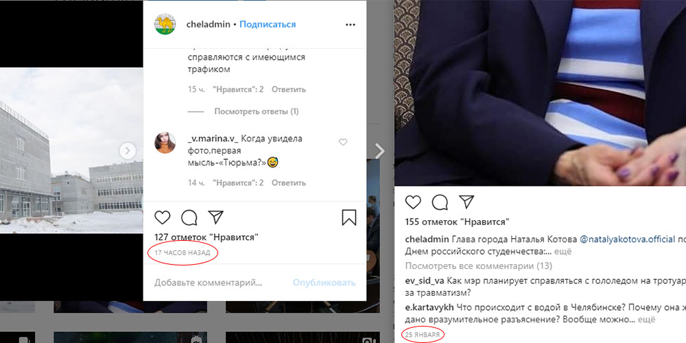Click heart icon under right post
The width and height of the screenshot is (686, 343).
413,202
